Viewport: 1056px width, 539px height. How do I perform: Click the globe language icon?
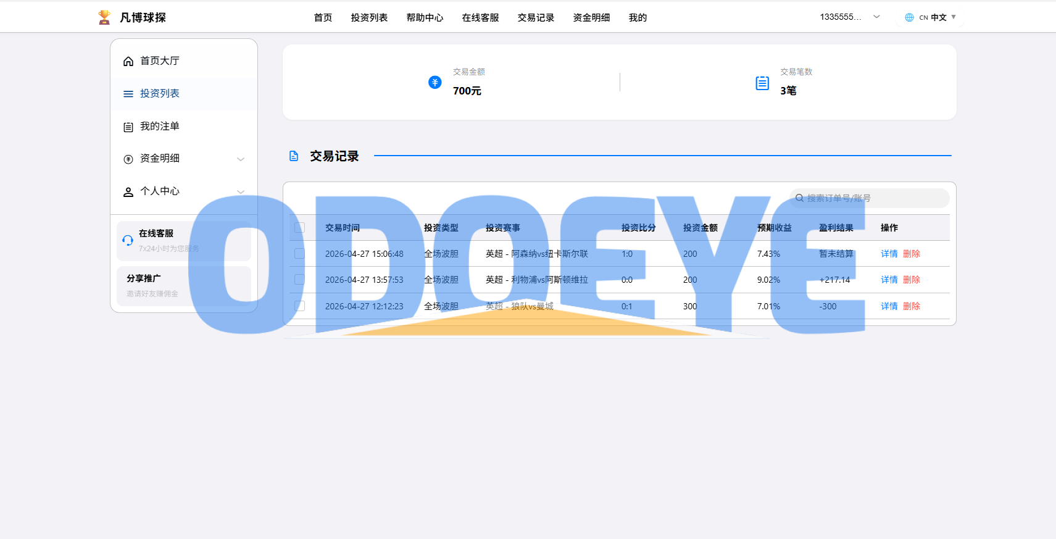pos(909,17)
